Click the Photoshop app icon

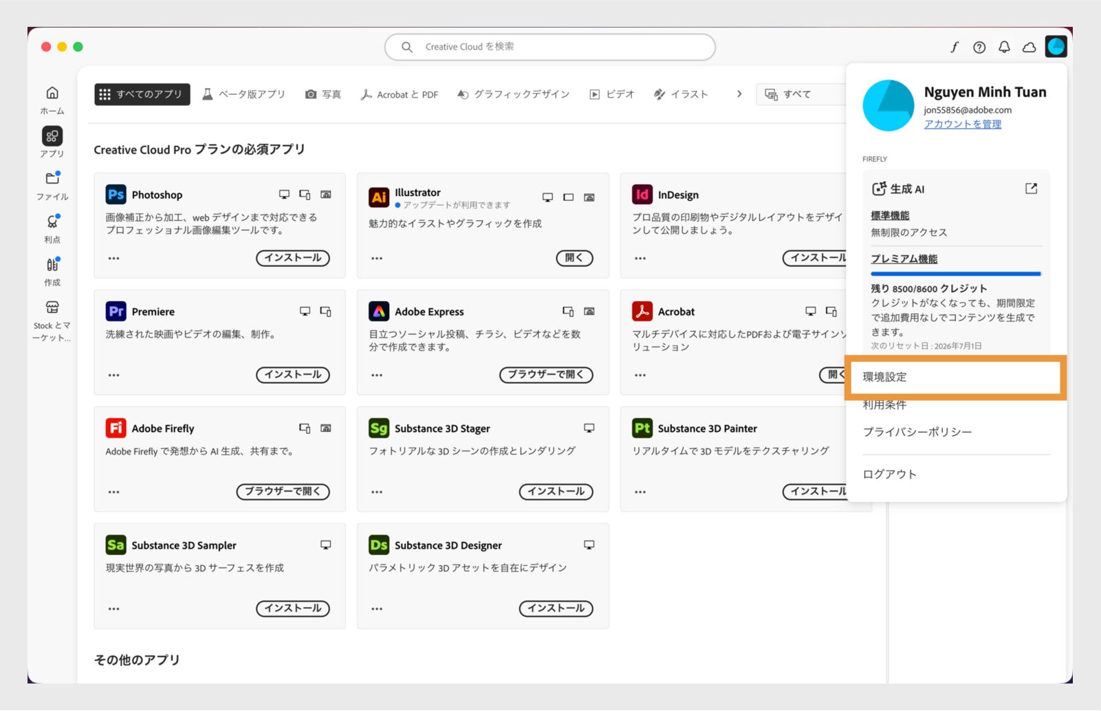coord(116,195)
